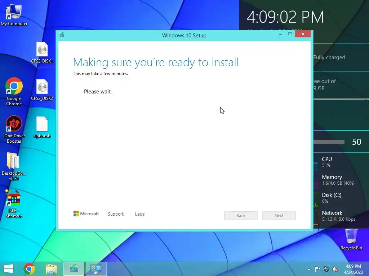Open the Windows Start button
369x276 pixels.
(x=9, y=269)
